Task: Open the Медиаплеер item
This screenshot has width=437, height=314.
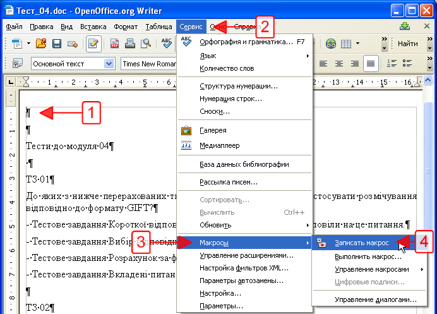Action: (244, 145)
